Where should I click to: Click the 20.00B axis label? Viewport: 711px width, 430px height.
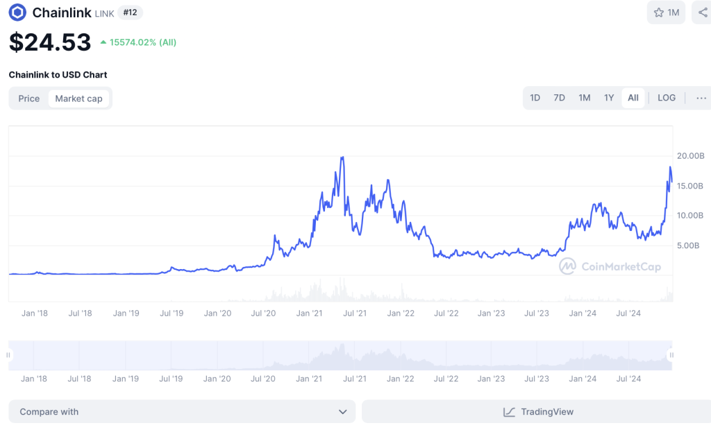(x=691, y=156)
